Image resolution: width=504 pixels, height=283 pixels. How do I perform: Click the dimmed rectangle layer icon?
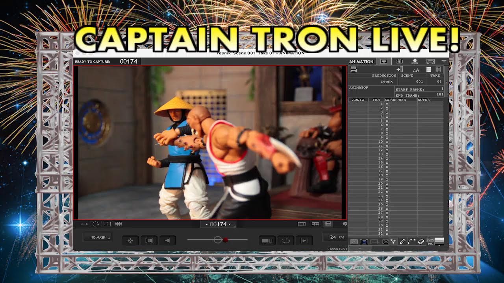[x=374, y=242]
